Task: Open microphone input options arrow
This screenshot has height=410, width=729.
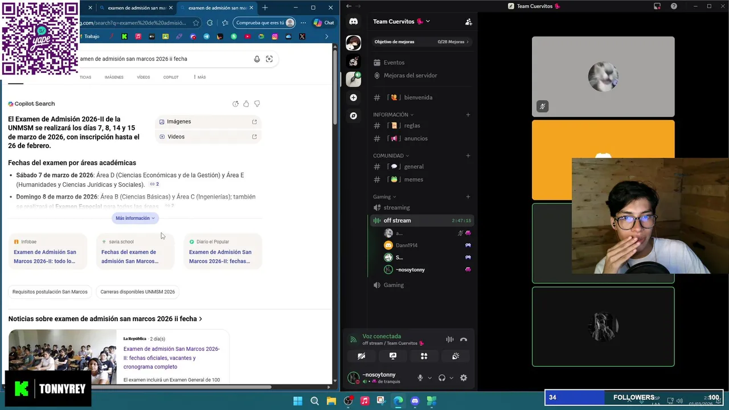Action: tap(429, 378)
